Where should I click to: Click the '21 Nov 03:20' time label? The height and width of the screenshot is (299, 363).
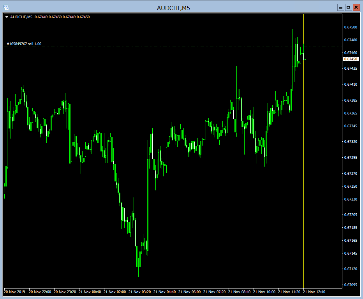139,292
